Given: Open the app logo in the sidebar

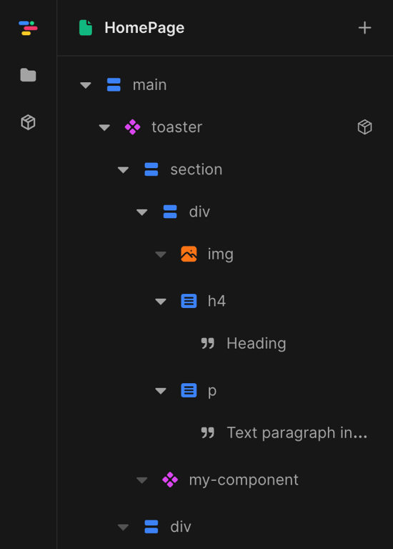Looking at the screenshot, I should (28, 28).
